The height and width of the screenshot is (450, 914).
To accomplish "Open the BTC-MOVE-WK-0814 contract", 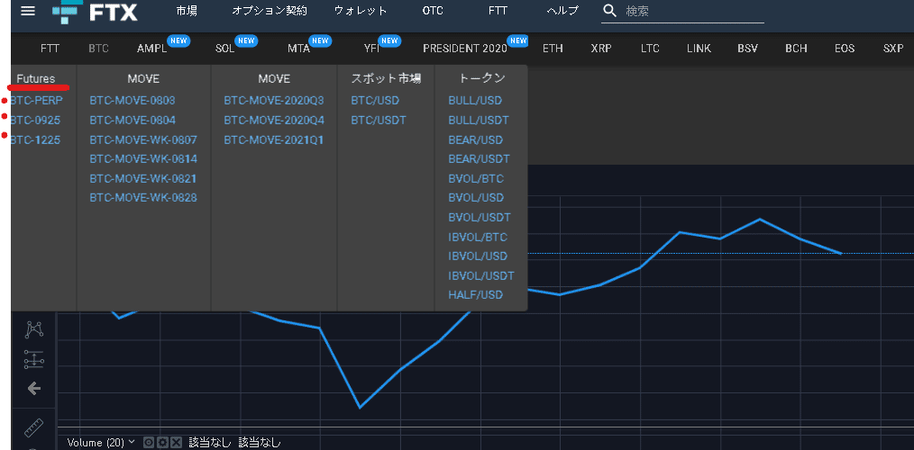I will 143,159.
